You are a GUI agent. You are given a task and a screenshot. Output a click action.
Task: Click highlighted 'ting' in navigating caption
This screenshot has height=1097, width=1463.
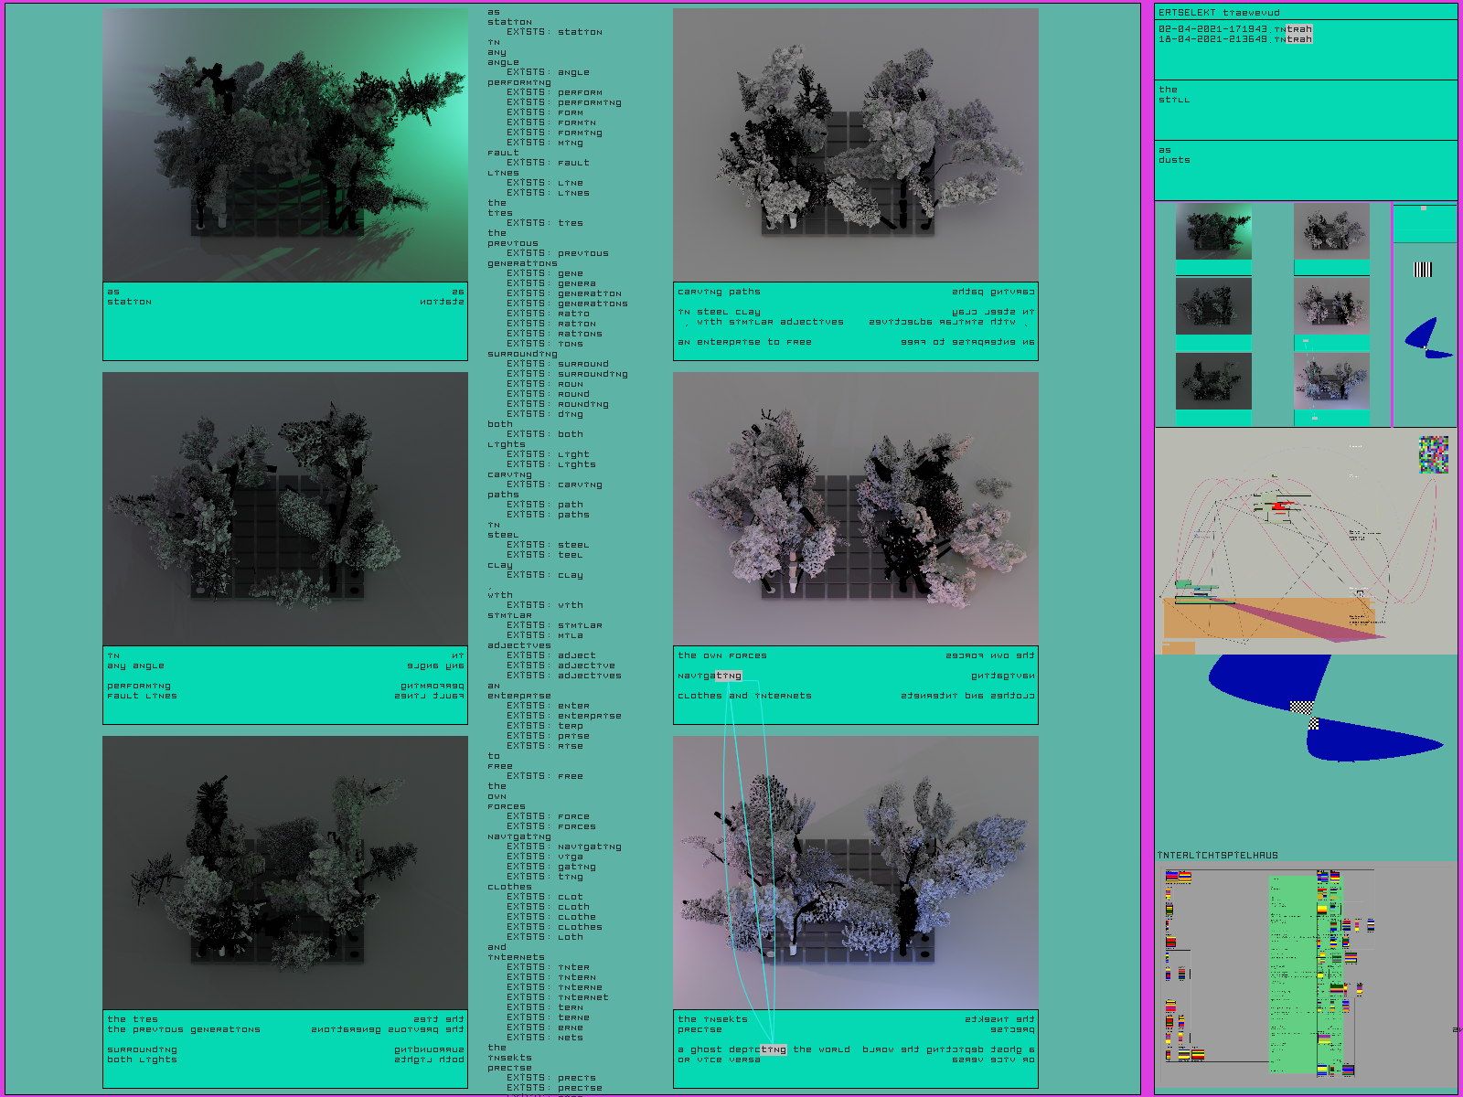pyautogui.click(x=729, y=676)
